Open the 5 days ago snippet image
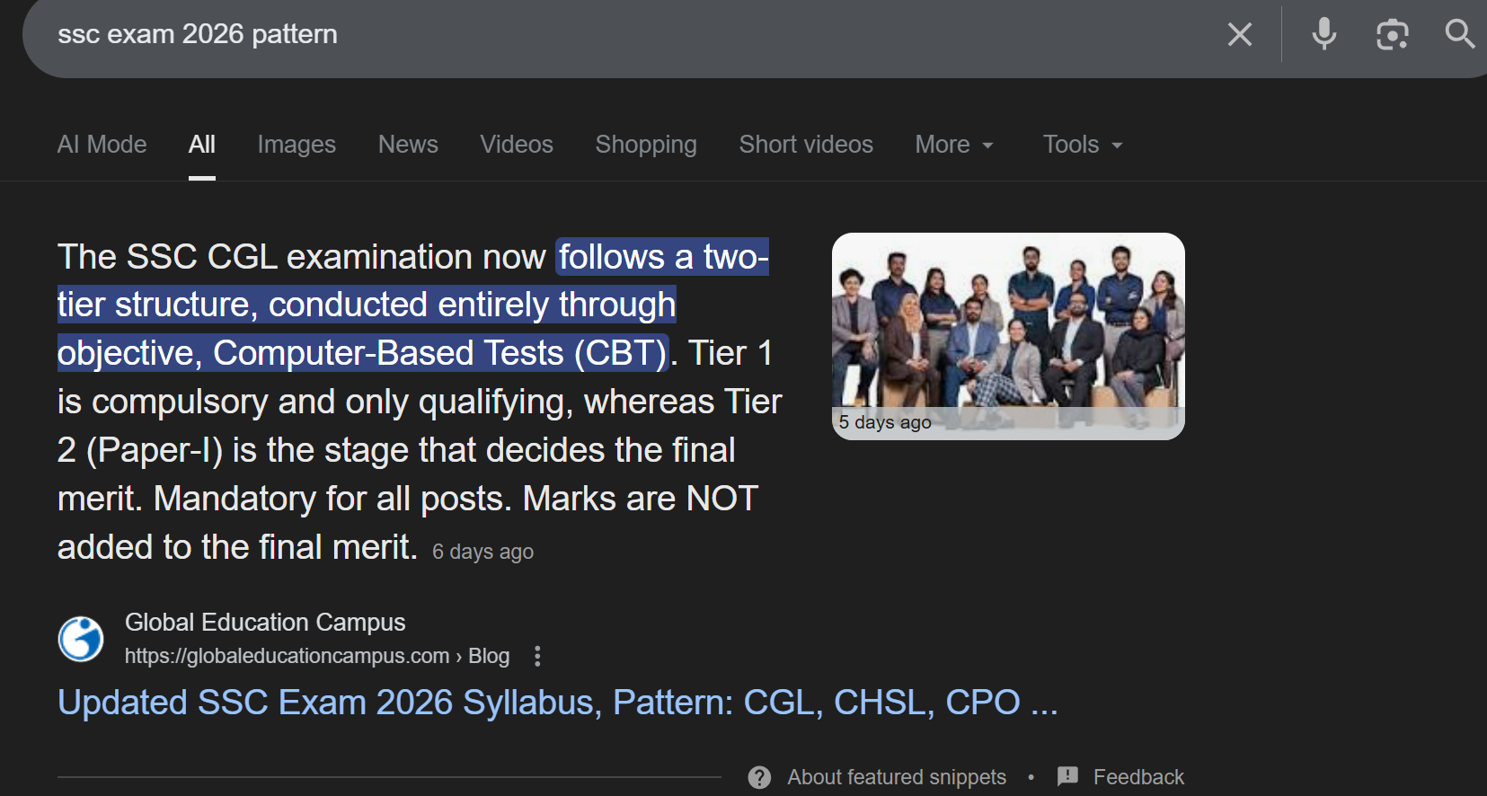Screen dimensions: 1487x796 (x=1008, y=336)
